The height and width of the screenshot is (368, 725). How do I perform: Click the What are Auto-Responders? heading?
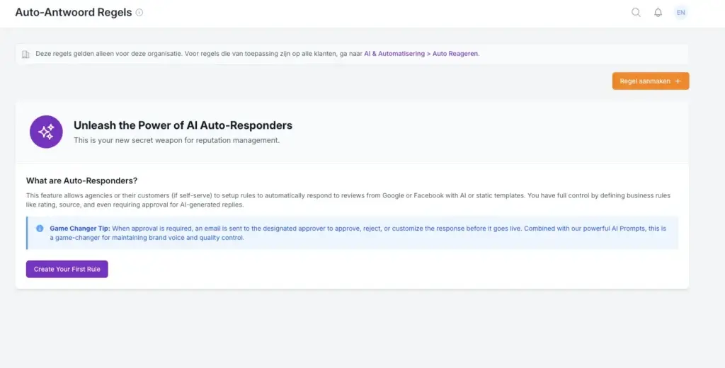tap(81, 181)
